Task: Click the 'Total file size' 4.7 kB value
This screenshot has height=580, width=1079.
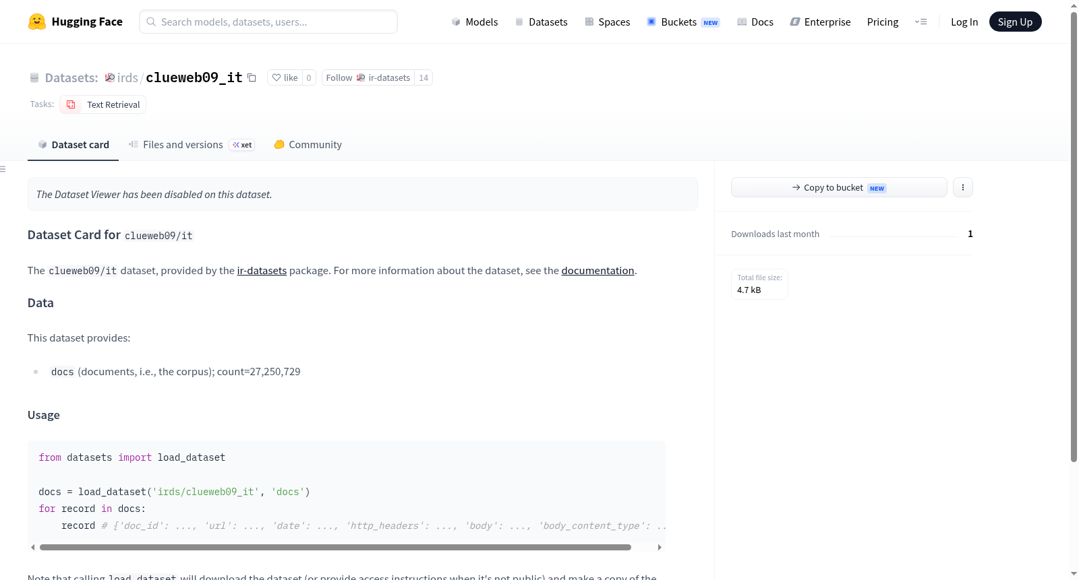Action: (749, 290)
